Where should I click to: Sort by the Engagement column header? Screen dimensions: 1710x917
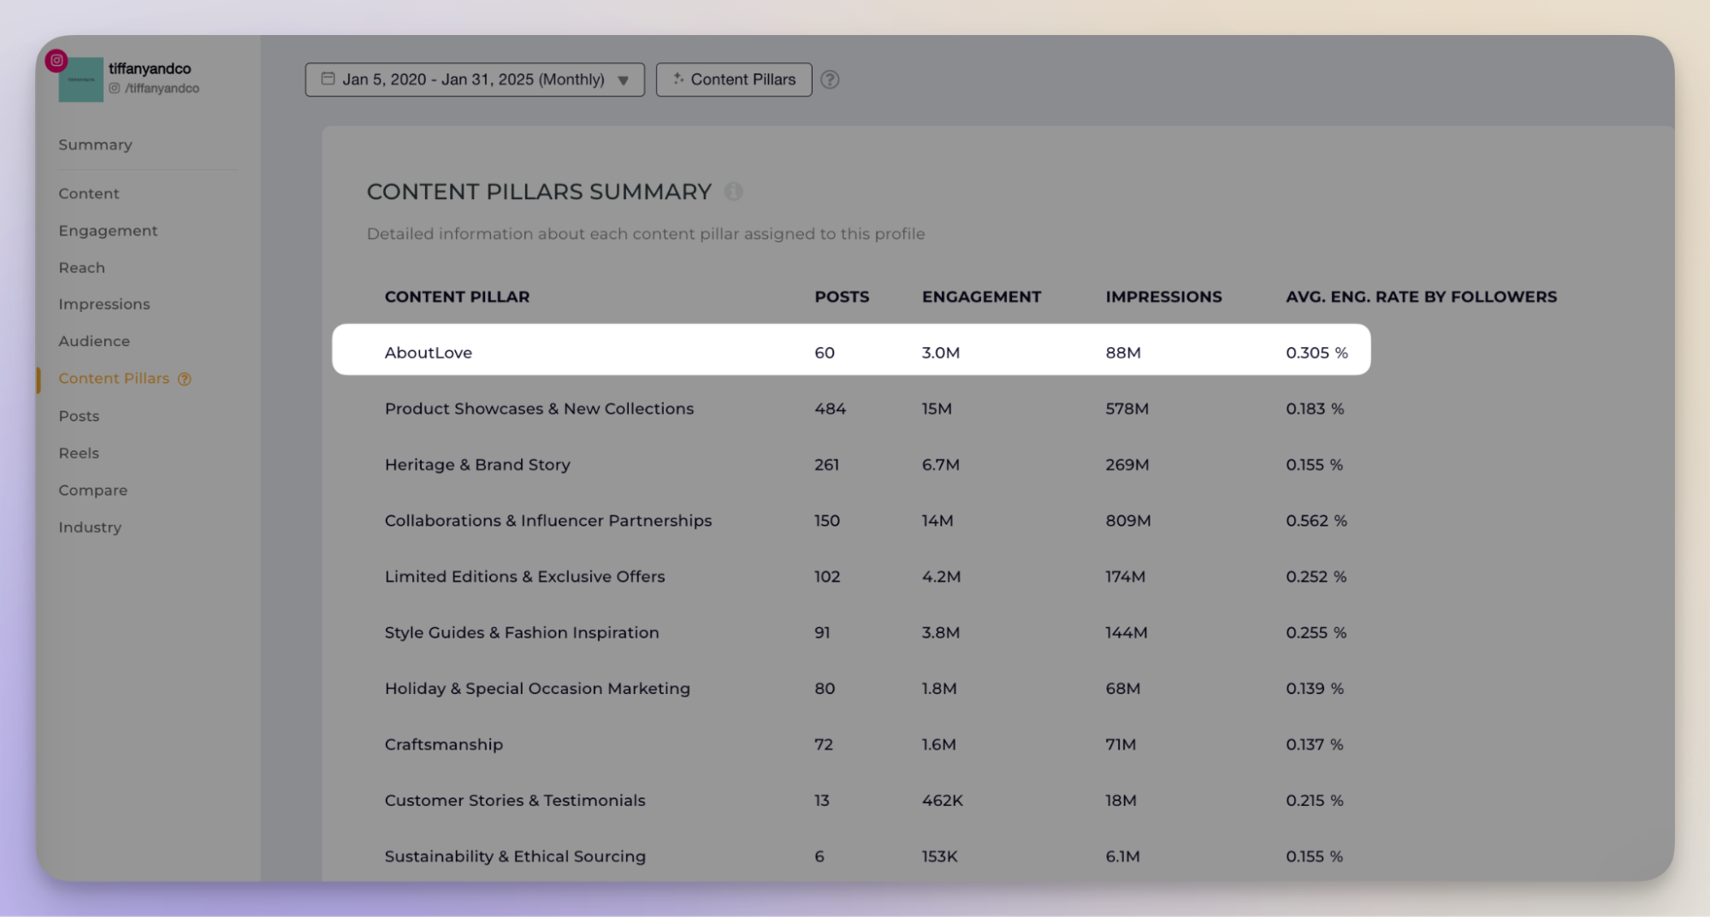pos(981,297)
